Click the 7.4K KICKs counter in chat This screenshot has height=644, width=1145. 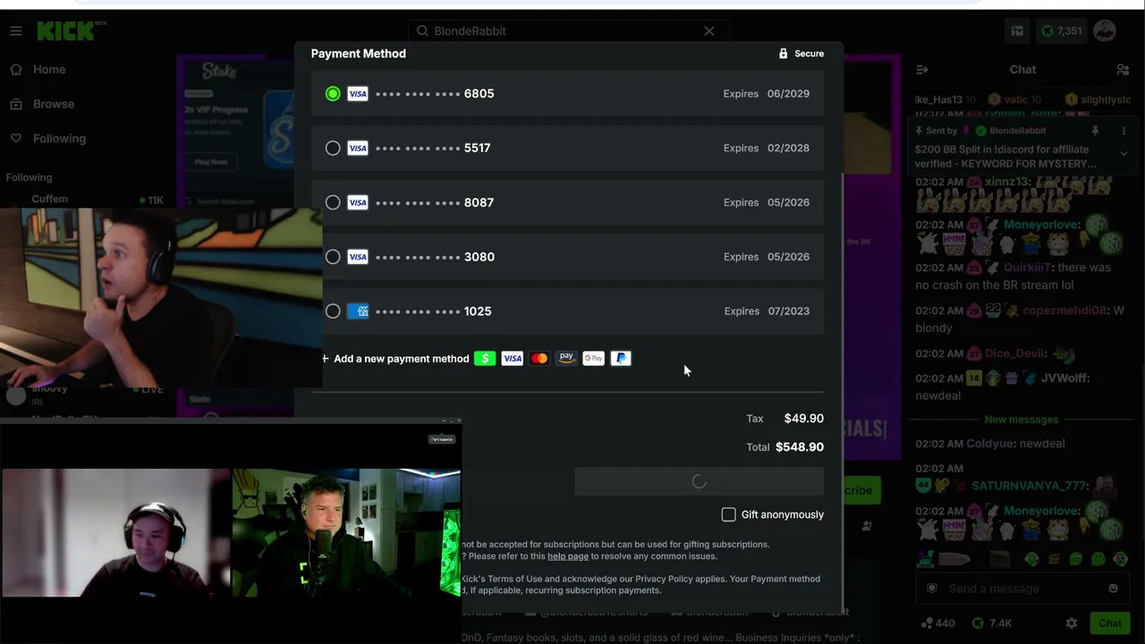992,623
